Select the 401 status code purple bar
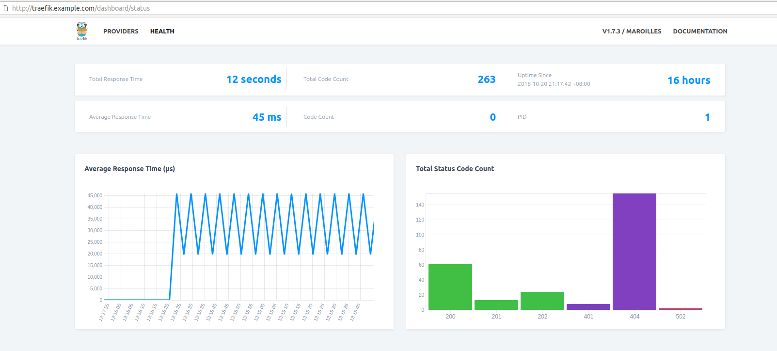777x351 pixels. click(588, 307)
